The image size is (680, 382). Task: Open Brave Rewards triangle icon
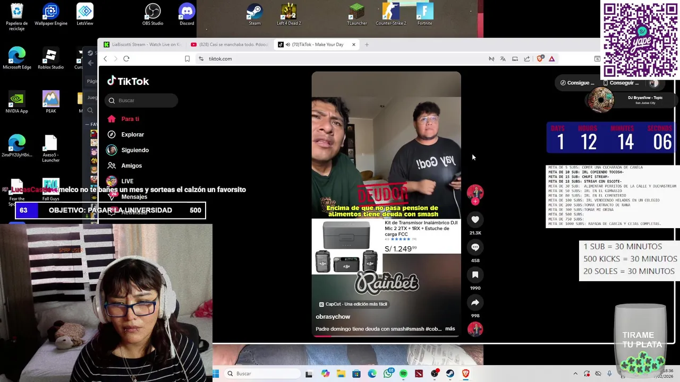tap(552, 59)
